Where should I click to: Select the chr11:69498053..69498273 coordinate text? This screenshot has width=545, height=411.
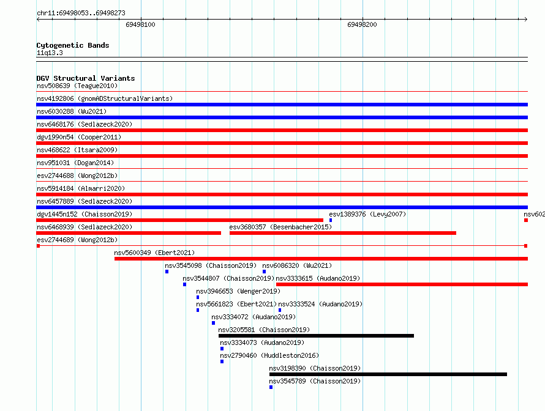[81, 13]
